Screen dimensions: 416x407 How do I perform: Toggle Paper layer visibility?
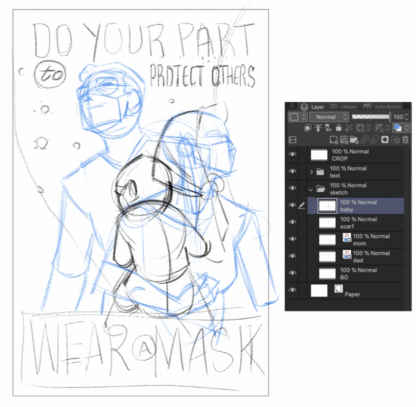click(x=292, y=290)
